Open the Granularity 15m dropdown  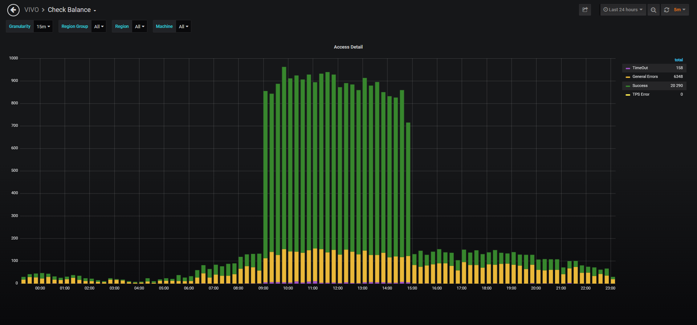(43, 26)
